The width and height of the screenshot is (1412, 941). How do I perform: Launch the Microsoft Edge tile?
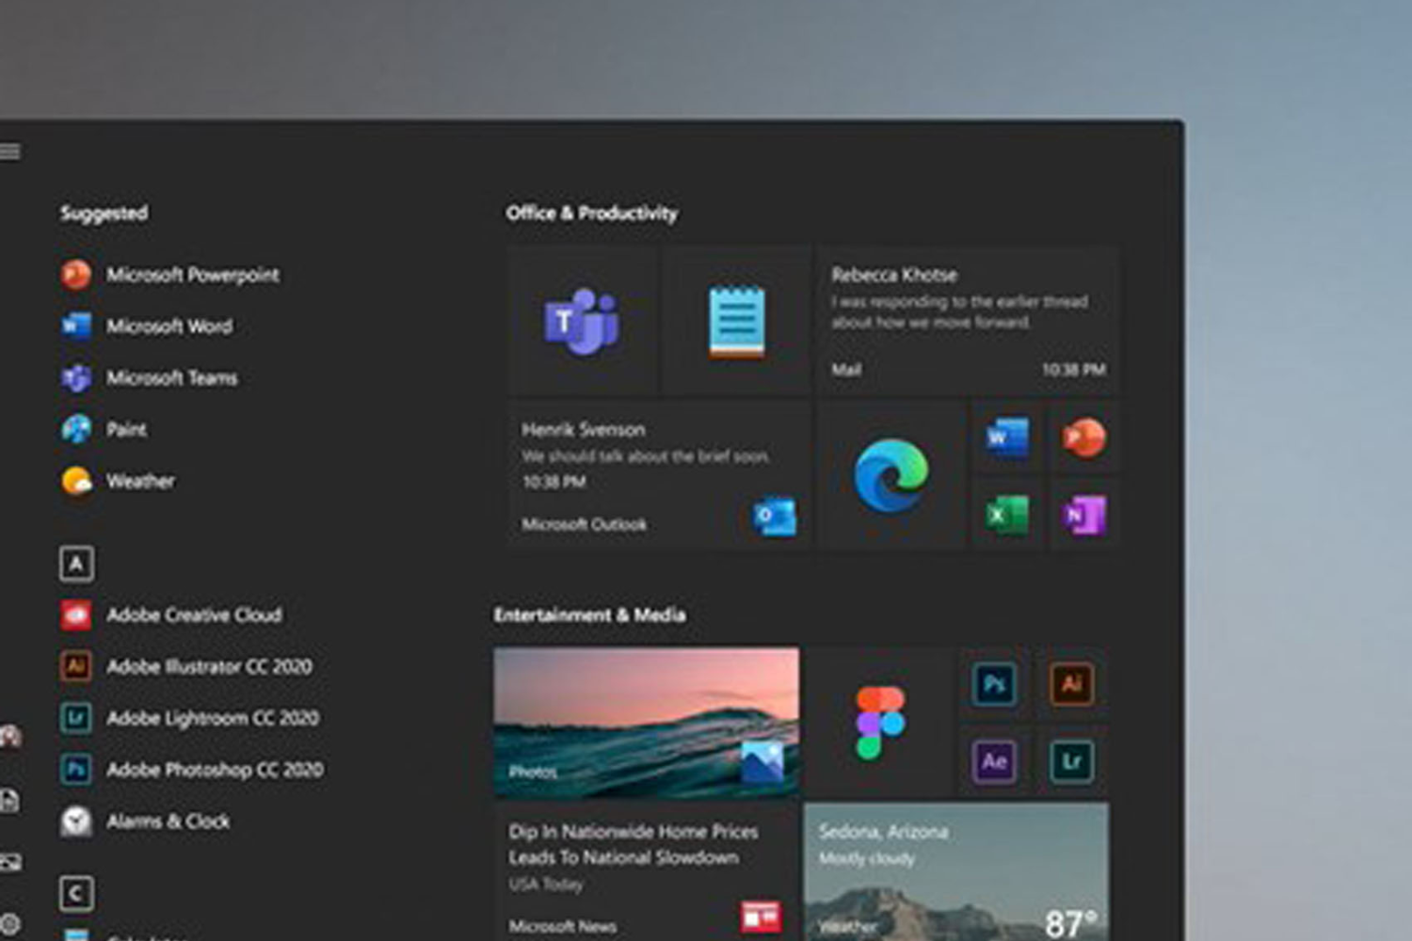pyautogui.click(x=891, y=476)
